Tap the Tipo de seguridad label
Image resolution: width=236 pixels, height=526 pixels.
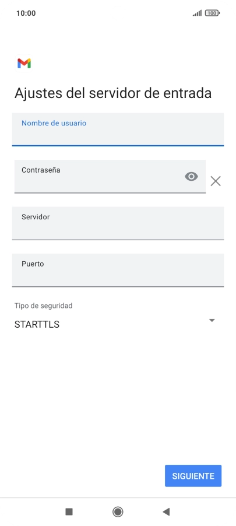click(43, 306)
